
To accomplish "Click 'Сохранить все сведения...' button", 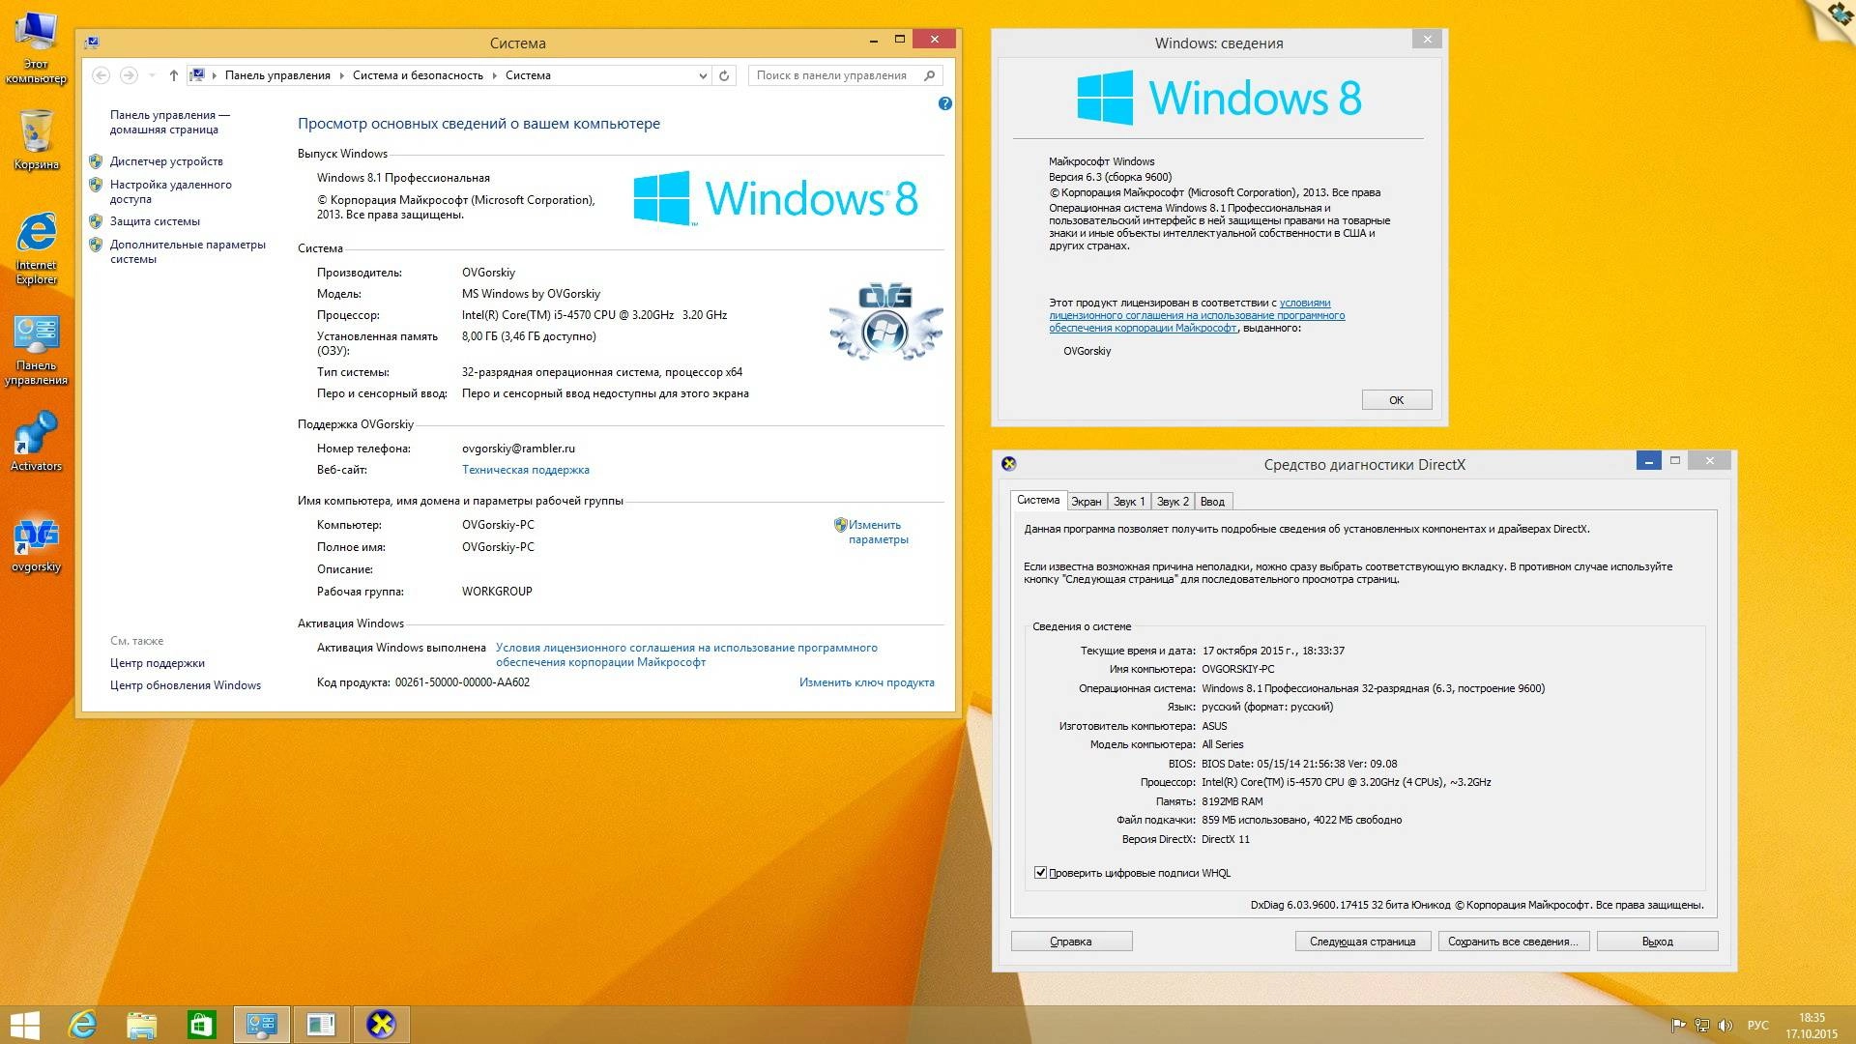I will coord(1513,942).
